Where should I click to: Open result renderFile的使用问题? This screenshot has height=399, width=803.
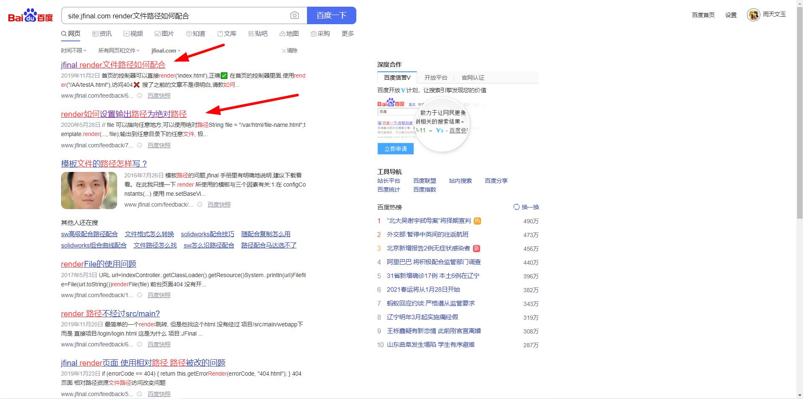[99, 264]
